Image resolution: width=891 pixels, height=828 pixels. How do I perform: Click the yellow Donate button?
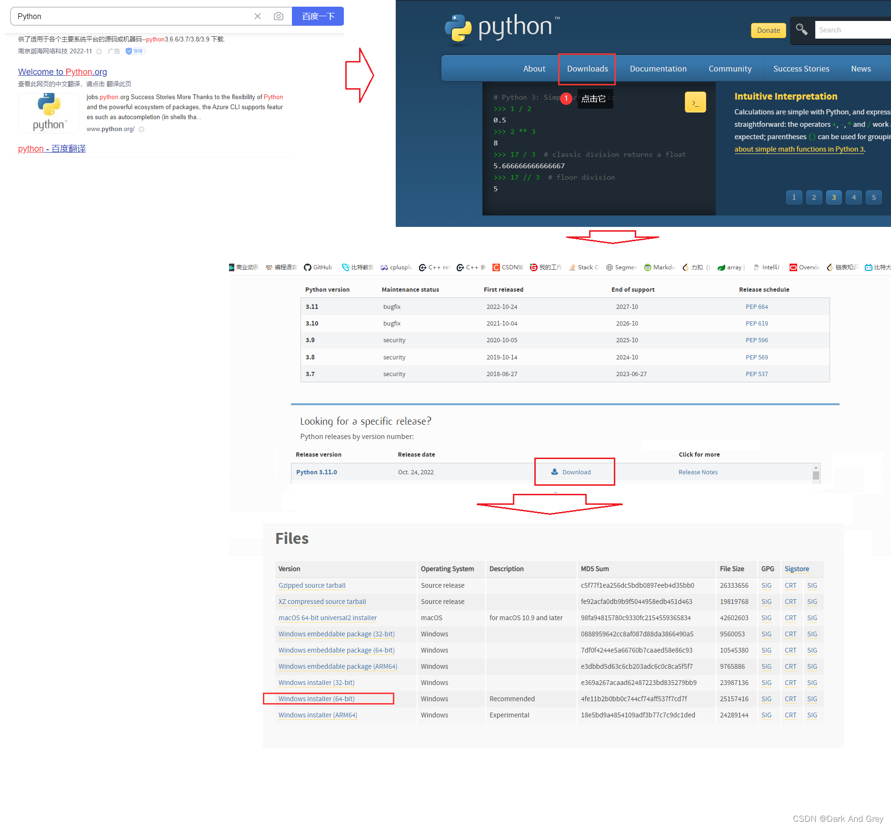click(768, 30)
